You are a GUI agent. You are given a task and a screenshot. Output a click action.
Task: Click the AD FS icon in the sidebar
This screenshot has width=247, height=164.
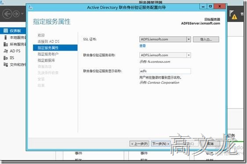click(x=6, y=51)
